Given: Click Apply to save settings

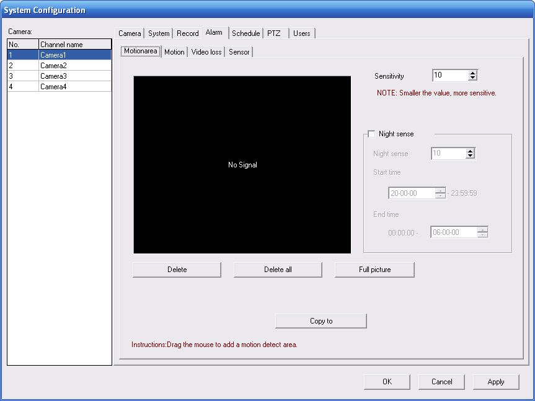Looking at the screenshot, I should [x=496, y=382].
